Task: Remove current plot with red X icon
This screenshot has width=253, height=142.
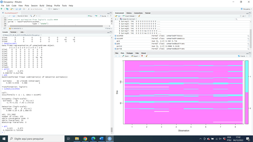Action: click(142, 56)
